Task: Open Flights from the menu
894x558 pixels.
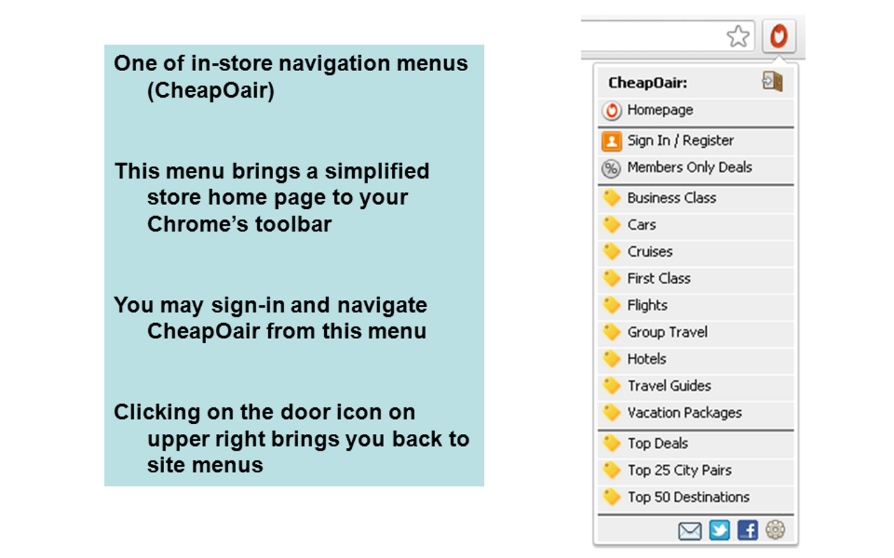Action: pos(647,306)
